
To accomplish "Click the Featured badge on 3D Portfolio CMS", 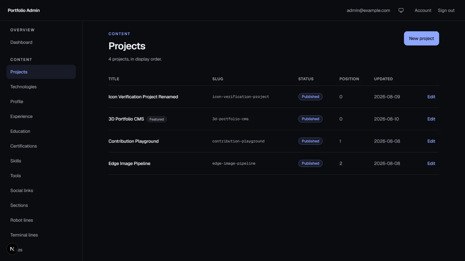I will coord(157,119).
